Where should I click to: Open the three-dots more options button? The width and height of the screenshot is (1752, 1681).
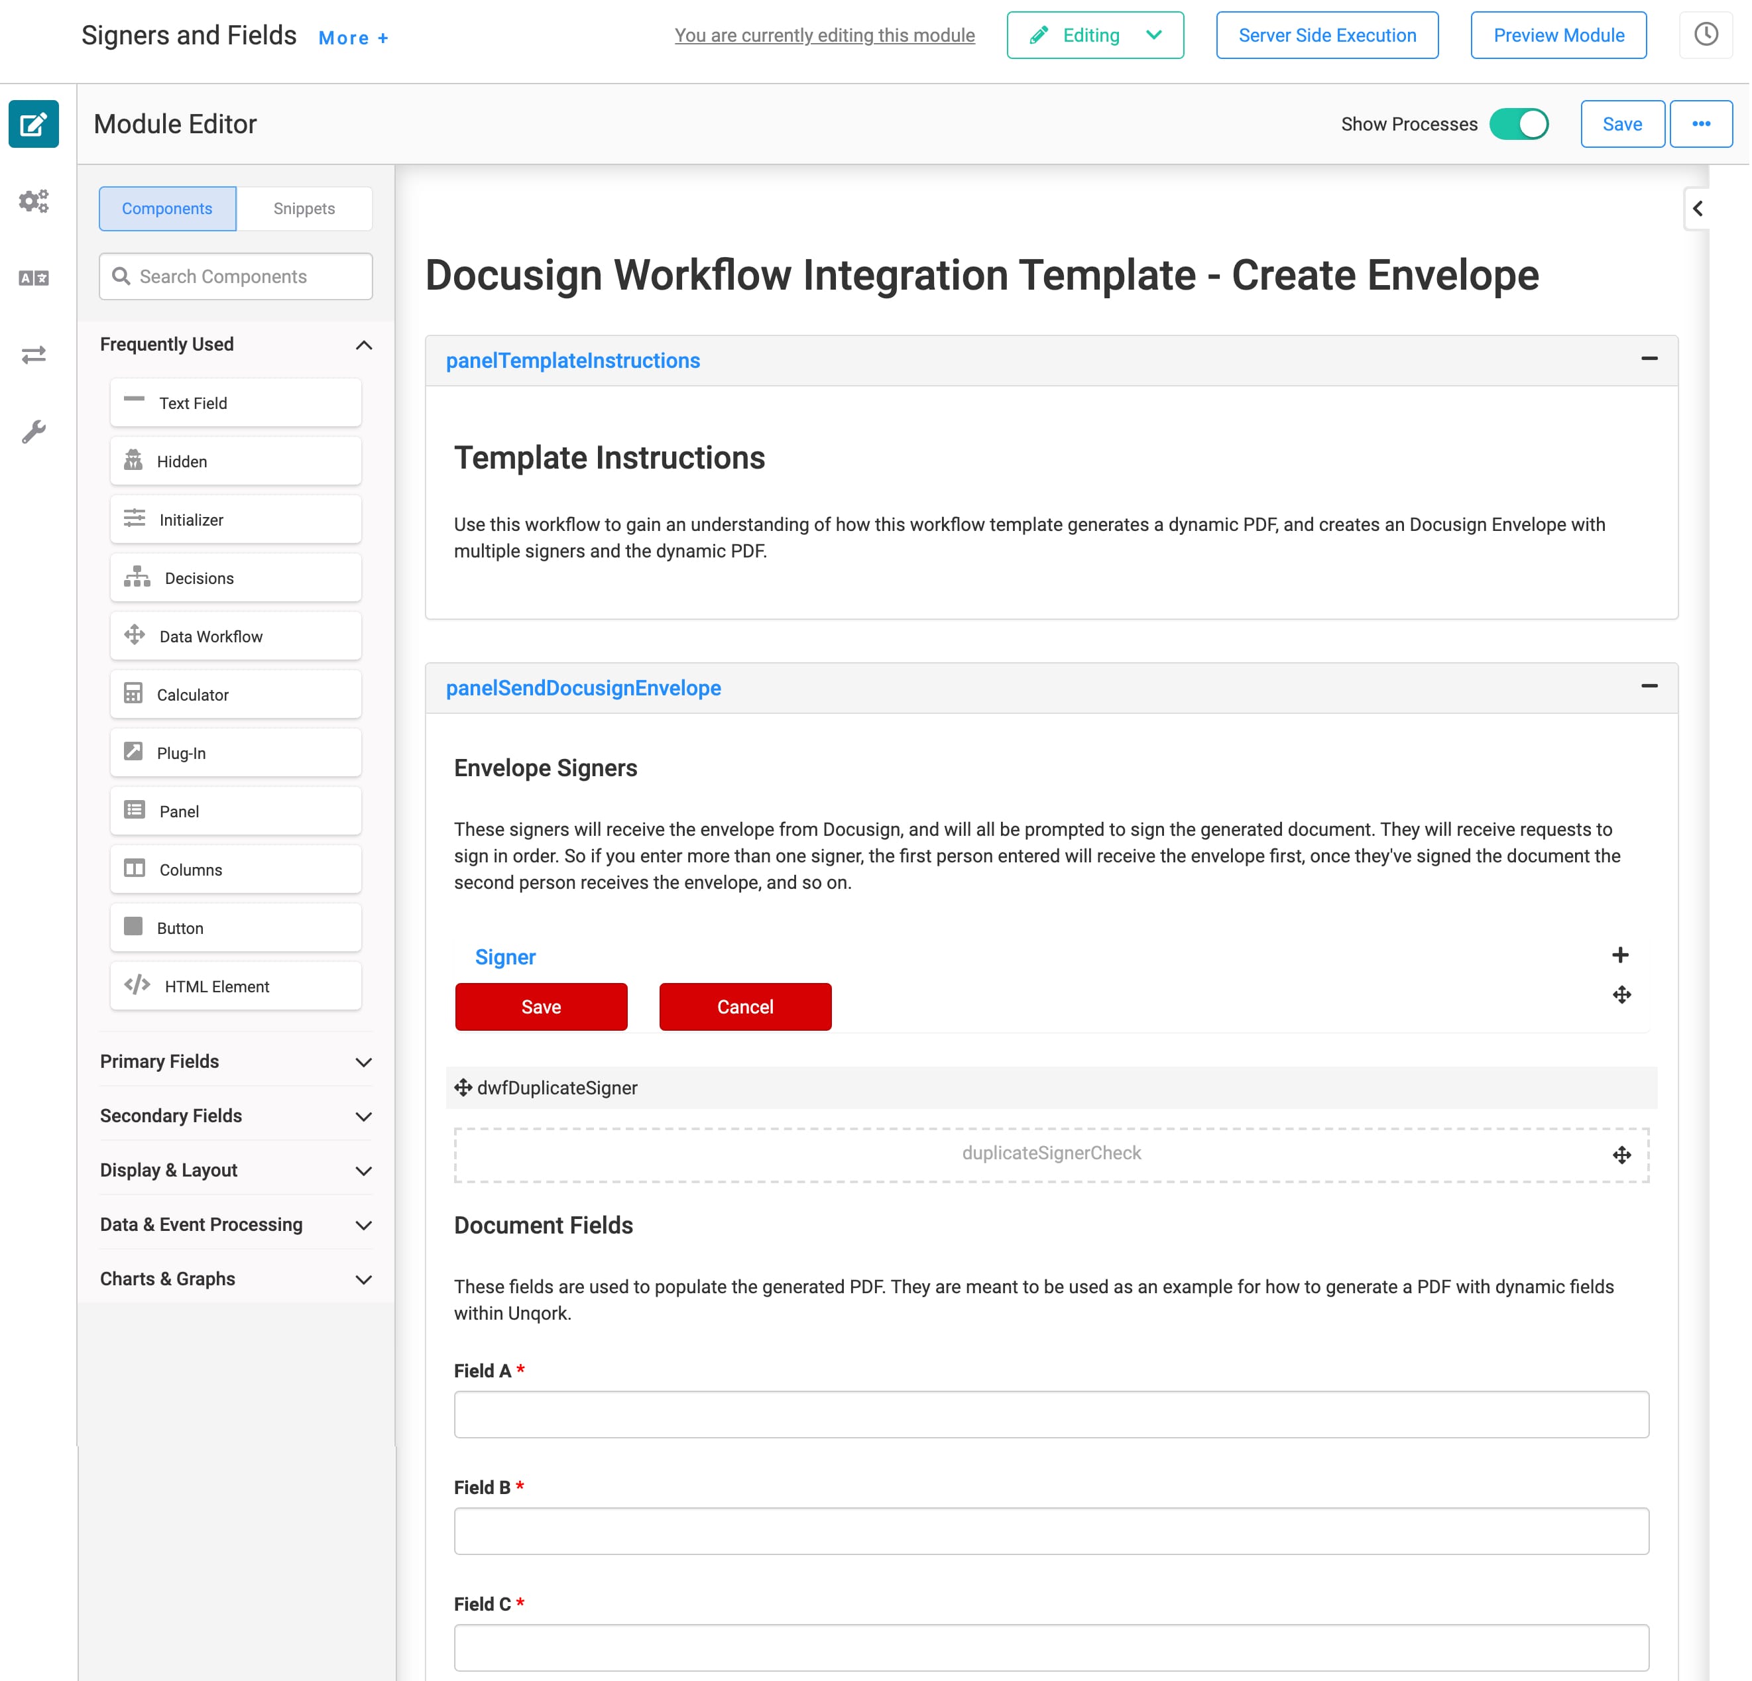[x=1701, y=124]
